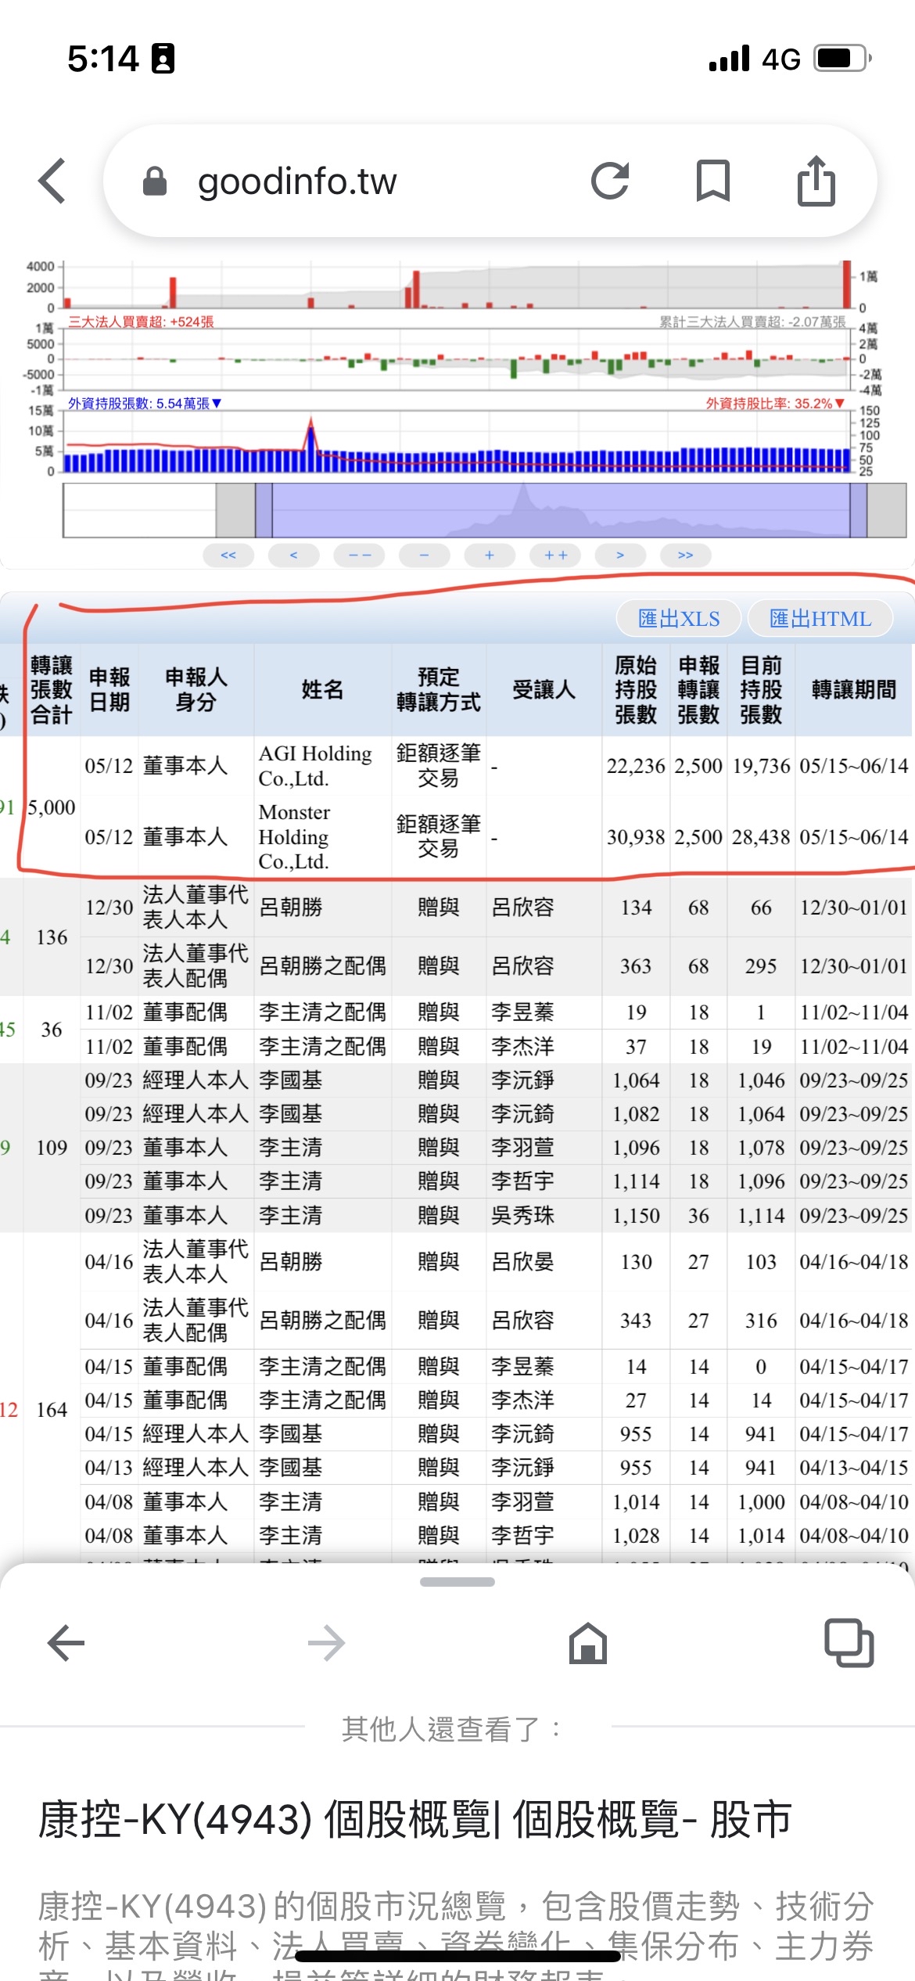Viewport: 915px width, 1981px height.
Task: Go to browser home page
Action: click(x=587, y=1642)
